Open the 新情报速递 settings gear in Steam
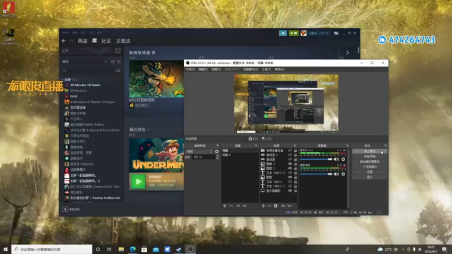The image size is (452, 254). pyautogui.click(x=153, y=52)
